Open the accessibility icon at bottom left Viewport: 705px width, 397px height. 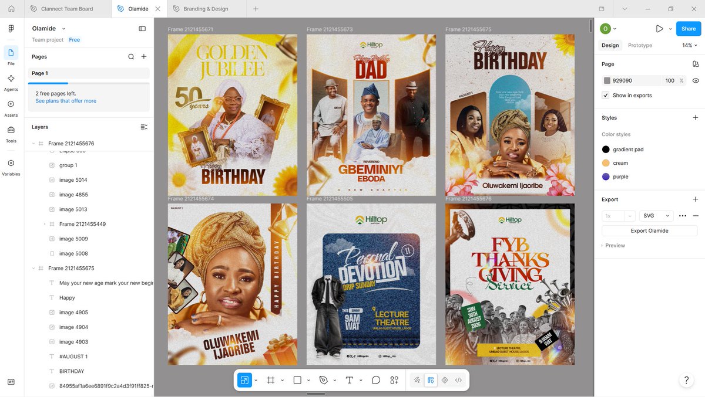11,382
